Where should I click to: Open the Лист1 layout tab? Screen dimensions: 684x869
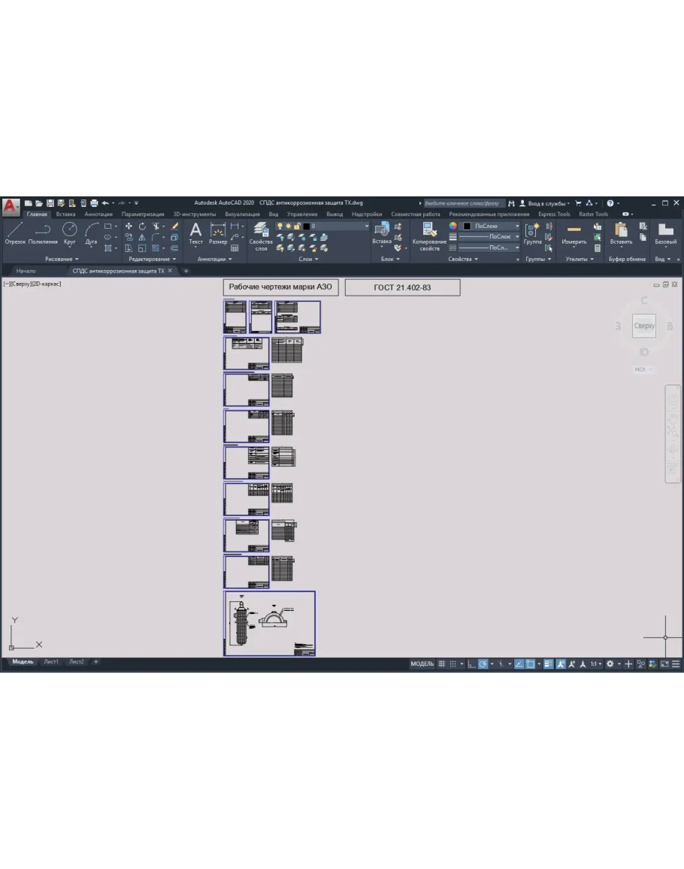point(51,662)
